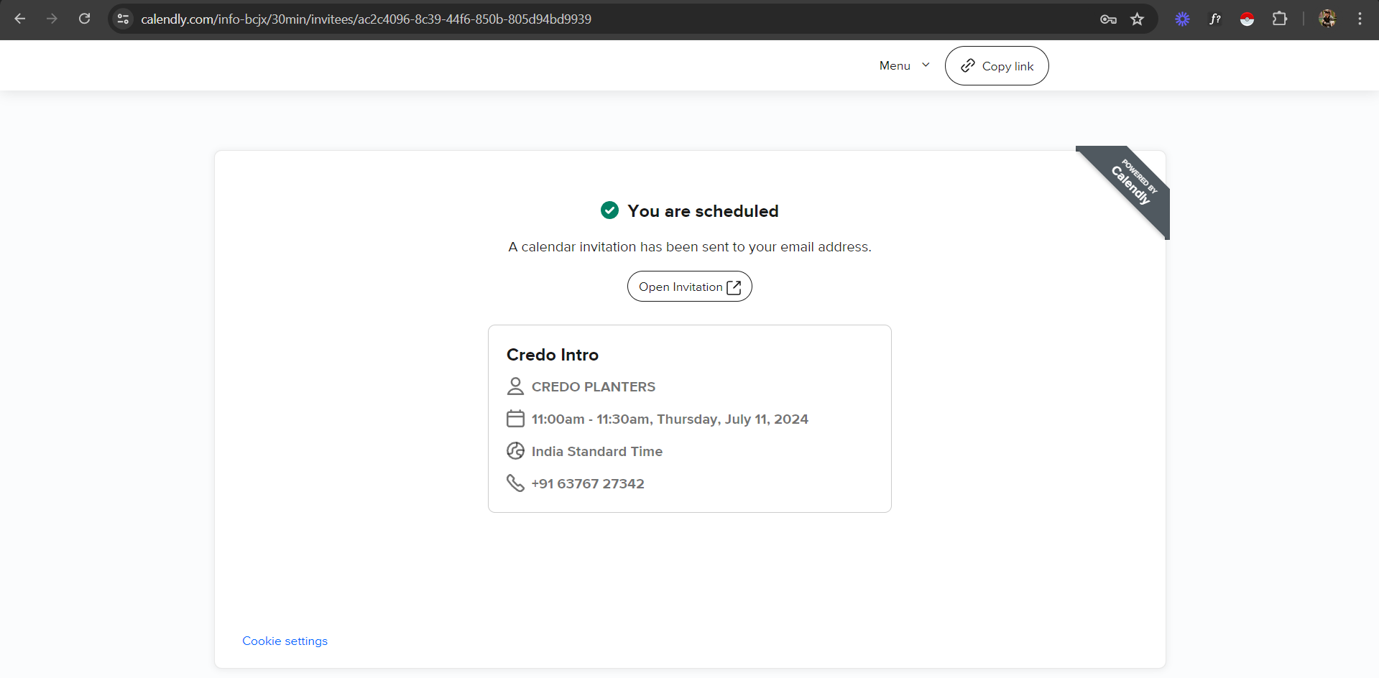1379x678 pixels.
Task: Open the f? font-identifier extension
Action: coord(1214,19)
